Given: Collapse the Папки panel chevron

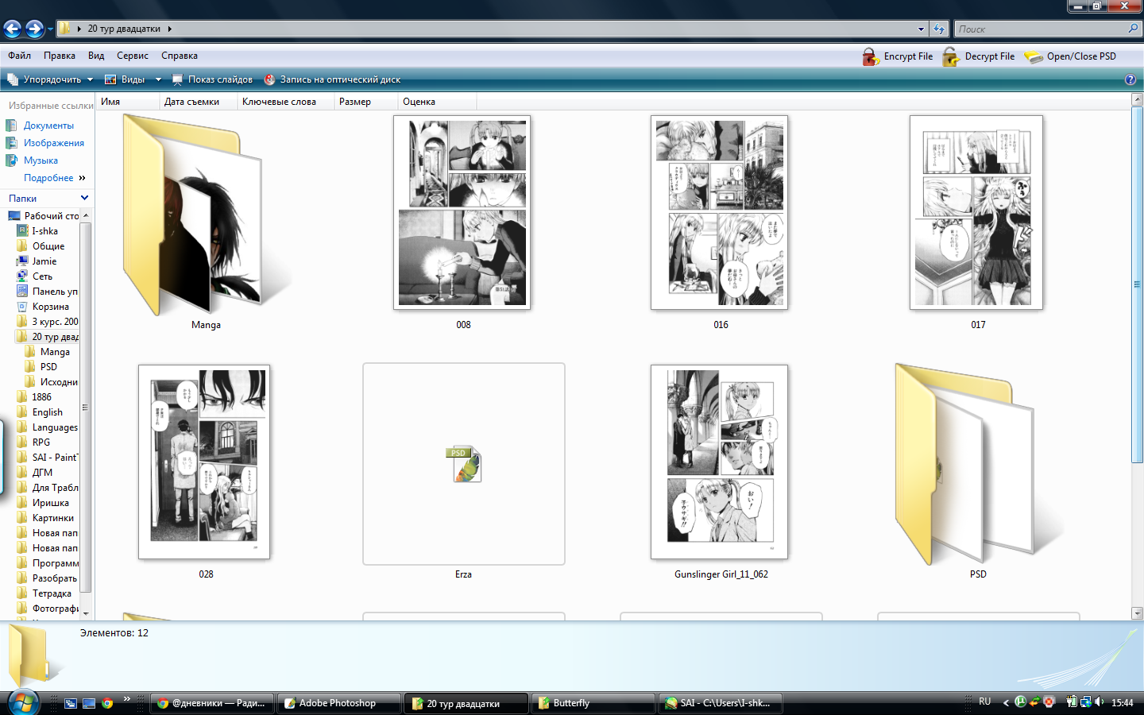Looking at the screenshot, I should click(x=84, y=198).
